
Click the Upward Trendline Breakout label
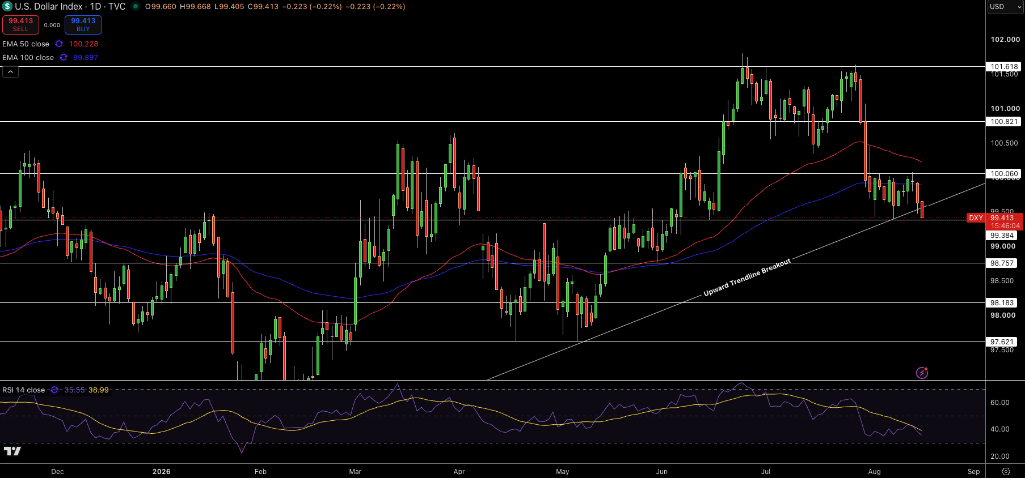click(747, 278)
